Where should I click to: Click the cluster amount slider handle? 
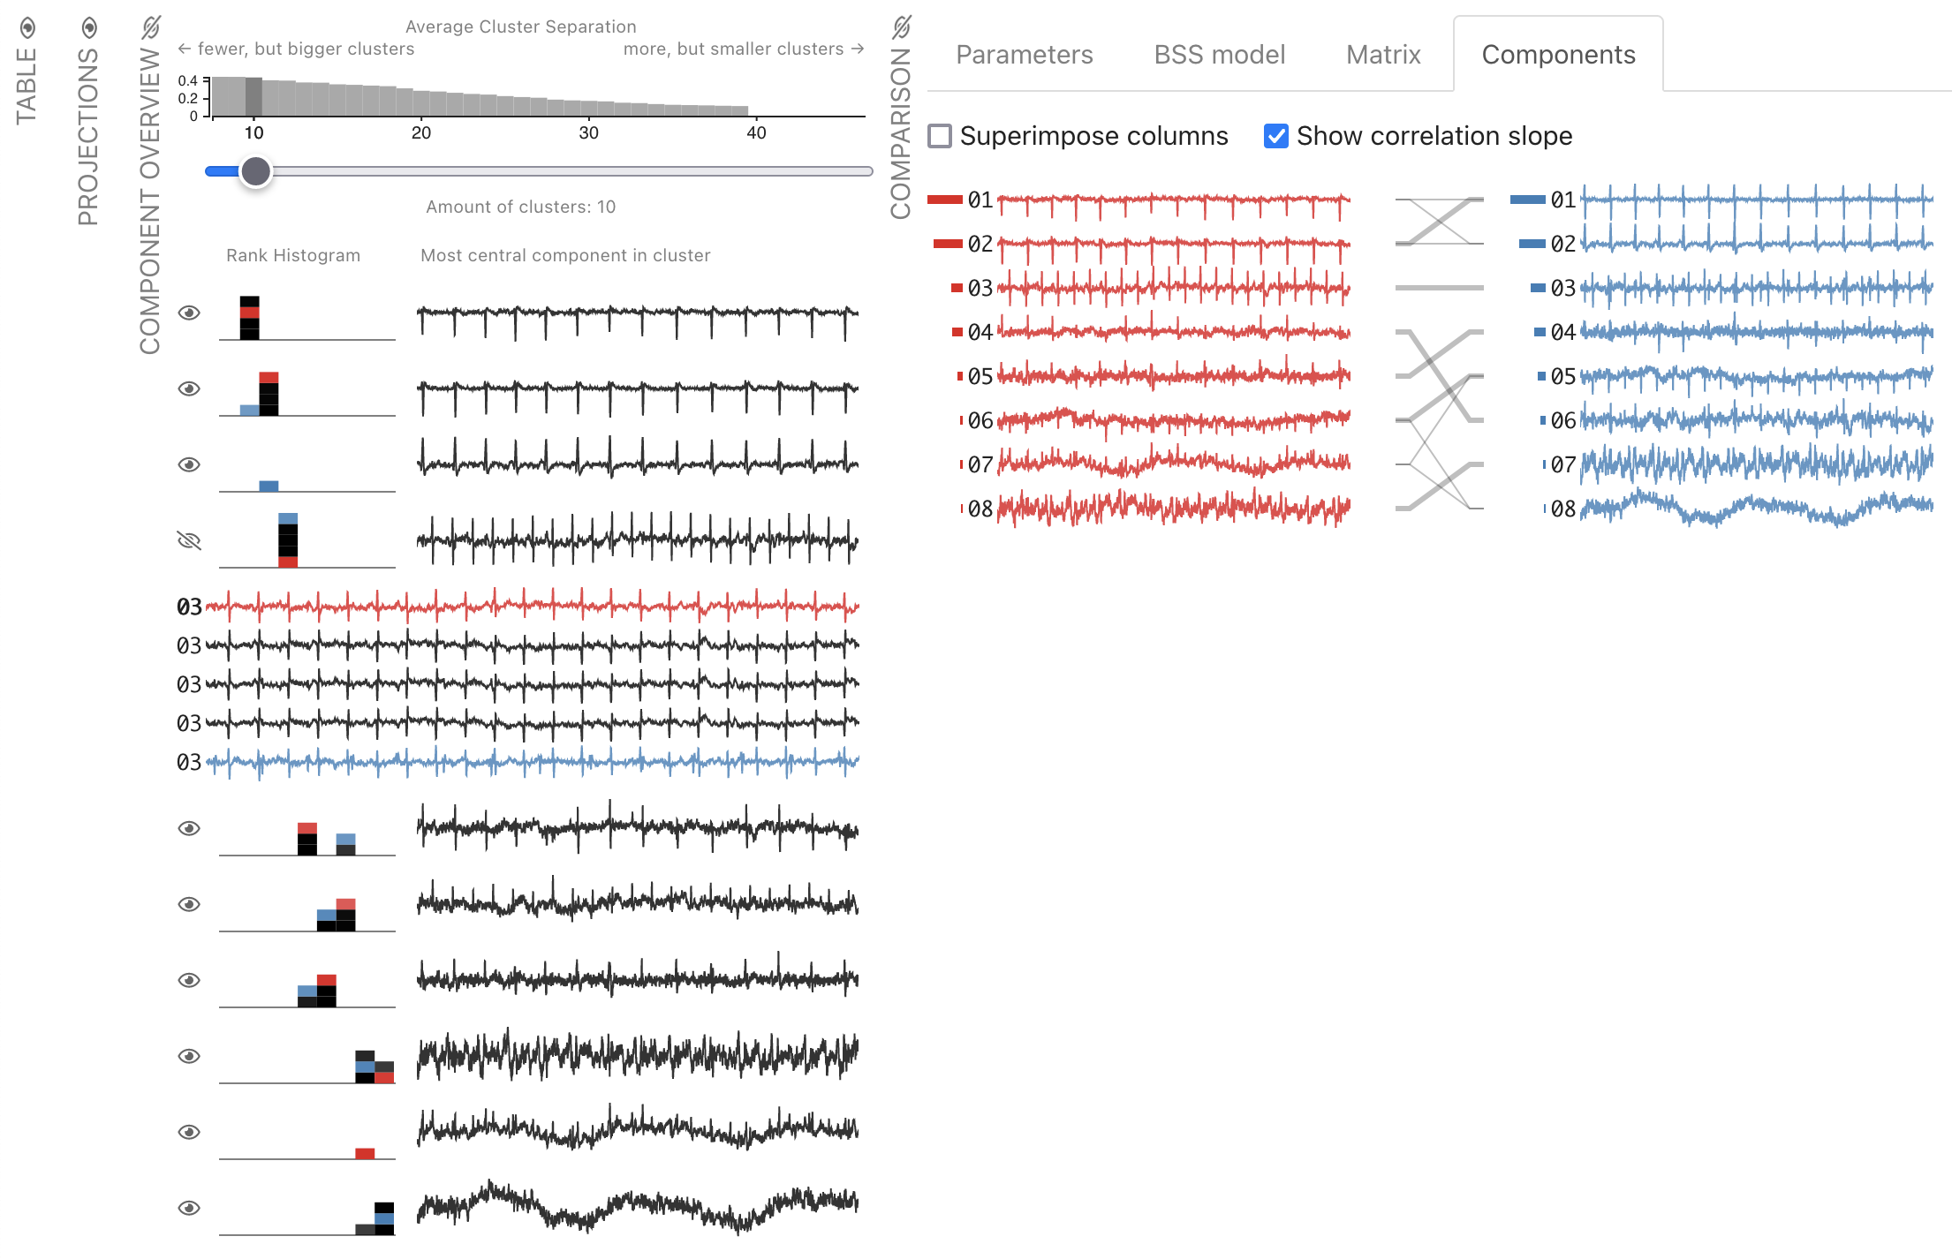[256, 171]
